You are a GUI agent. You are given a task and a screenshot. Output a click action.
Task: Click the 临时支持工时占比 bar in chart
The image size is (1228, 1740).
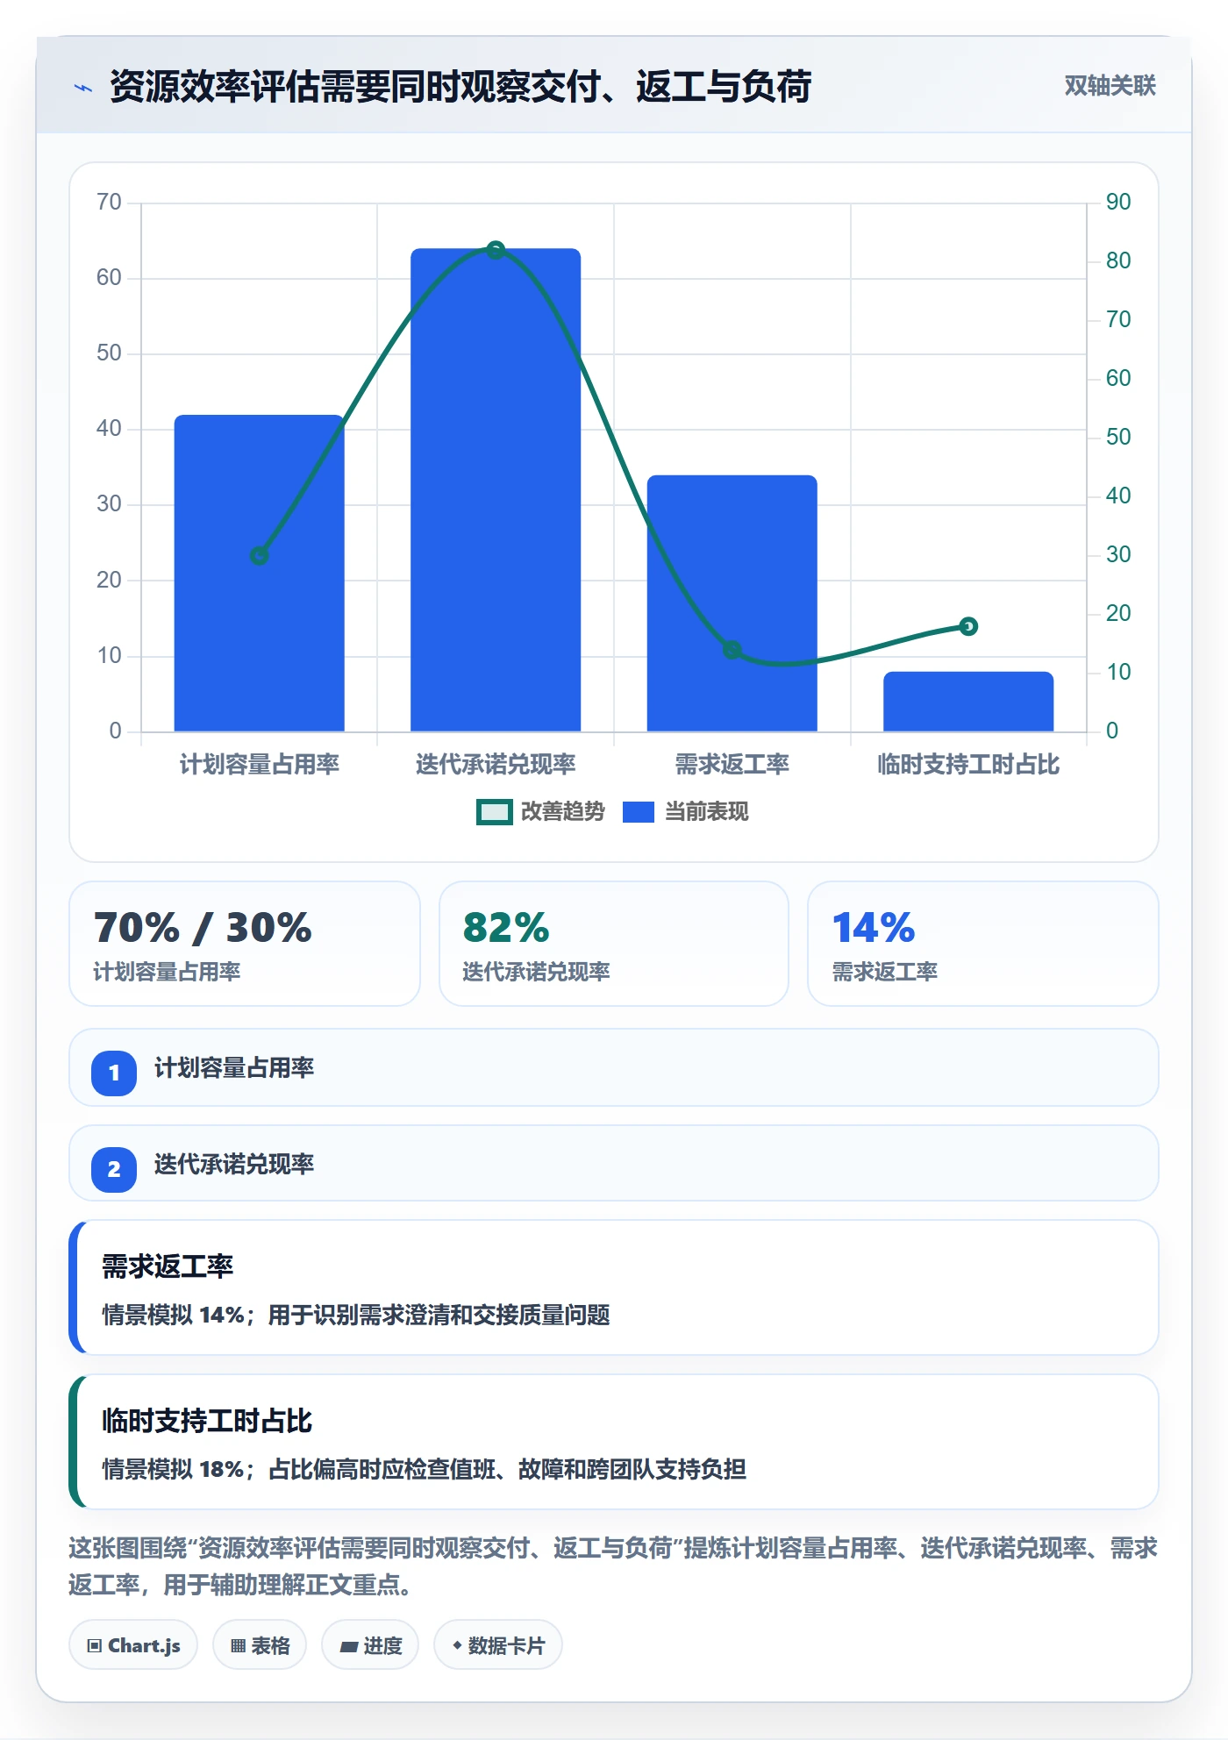pos(968,702)
